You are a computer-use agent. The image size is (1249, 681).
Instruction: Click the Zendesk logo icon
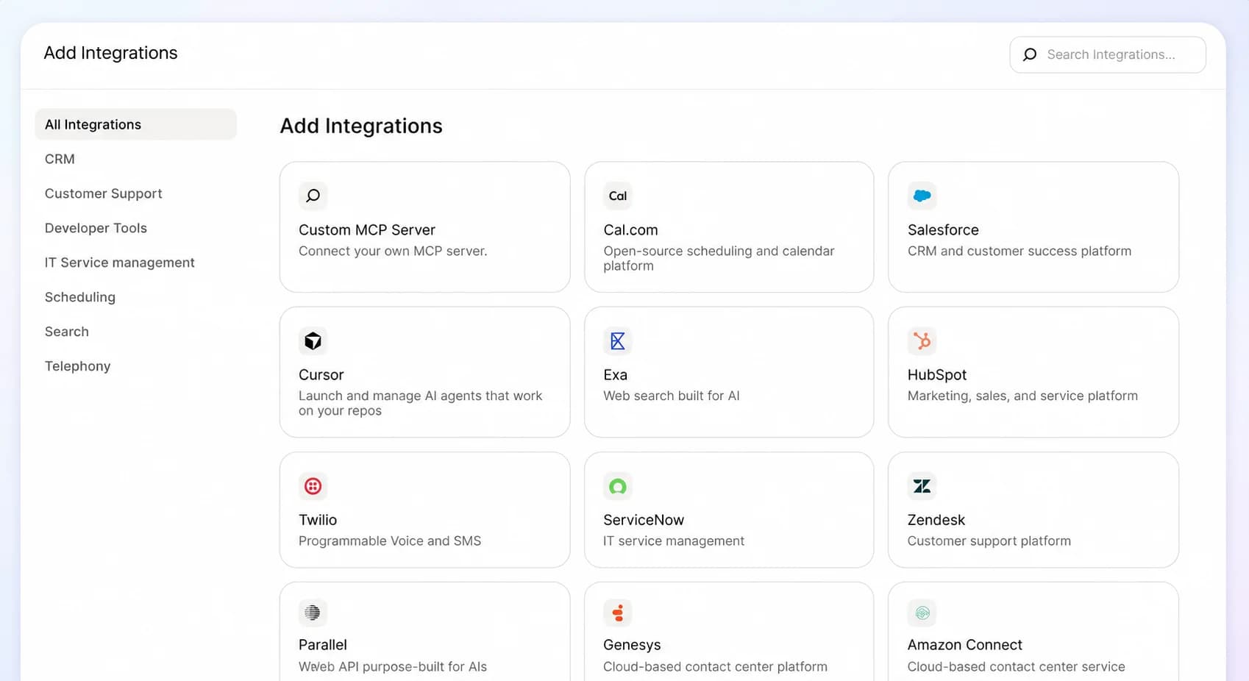(922, 486)
